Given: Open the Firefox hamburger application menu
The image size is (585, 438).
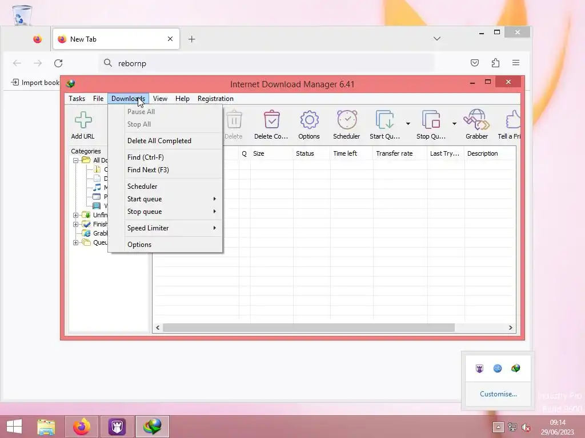Looking at the screenshot, I should pos(516,63).
